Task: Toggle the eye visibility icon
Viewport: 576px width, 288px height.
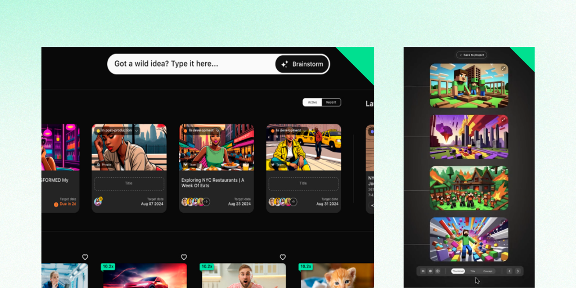Action: tap(438, 271)
